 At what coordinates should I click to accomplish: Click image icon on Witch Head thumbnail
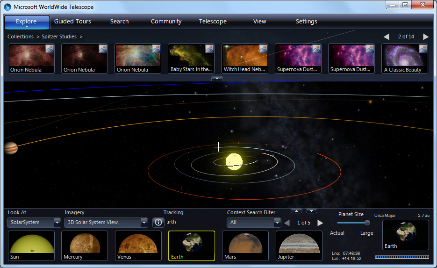(263, 49)
